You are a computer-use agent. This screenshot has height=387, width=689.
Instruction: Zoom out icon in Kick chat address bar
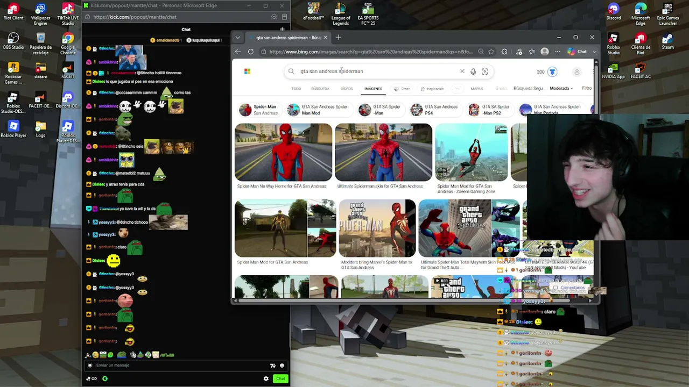pos(274,17)
